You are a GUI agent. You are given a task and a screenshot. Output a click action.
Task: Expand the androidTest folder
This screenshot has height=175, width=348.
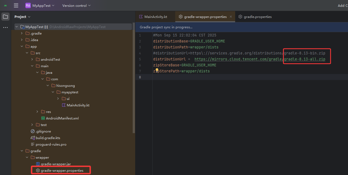32,60
